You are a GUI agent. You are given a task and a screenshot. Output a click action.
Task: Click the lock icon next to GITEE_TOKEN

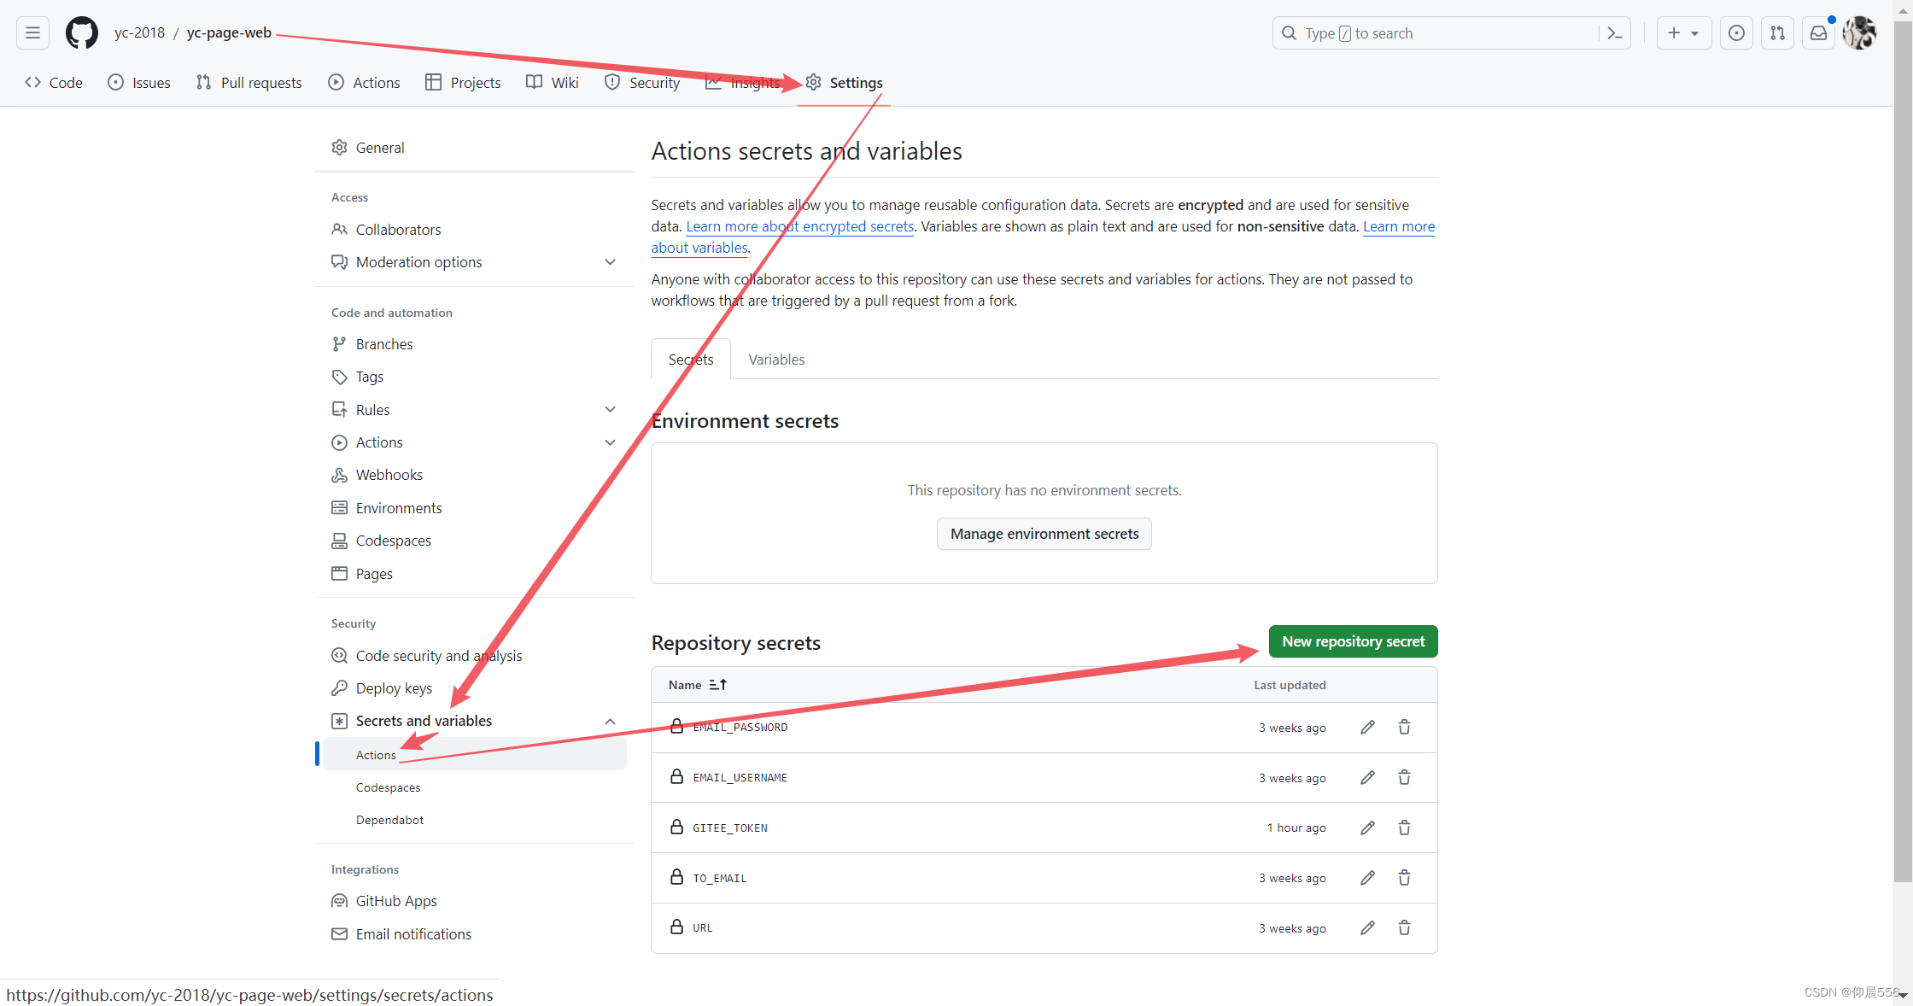(x=678, y=827)
